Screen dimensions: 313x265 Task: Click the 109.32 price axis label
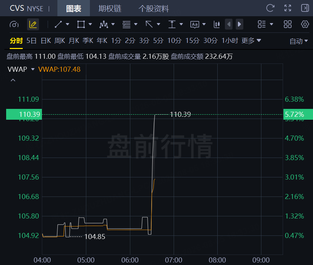(29, 138)
